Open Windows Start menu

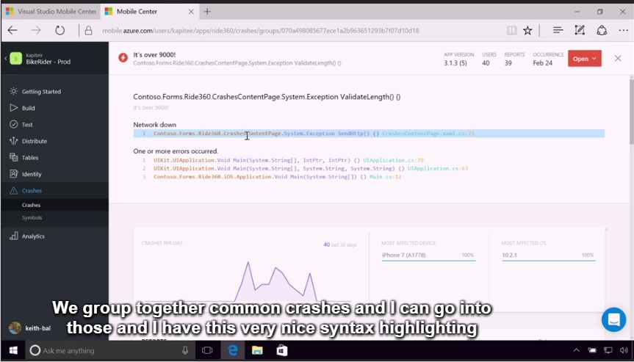click(13, 350)
